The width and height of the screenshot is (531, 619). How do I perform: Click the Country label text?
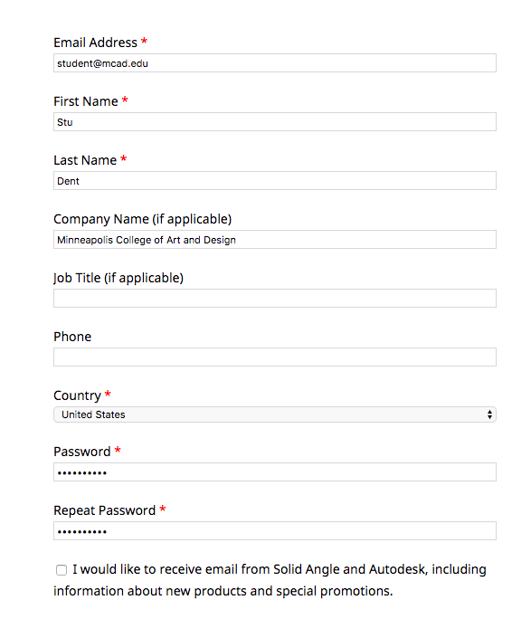[x=77, y=395]
